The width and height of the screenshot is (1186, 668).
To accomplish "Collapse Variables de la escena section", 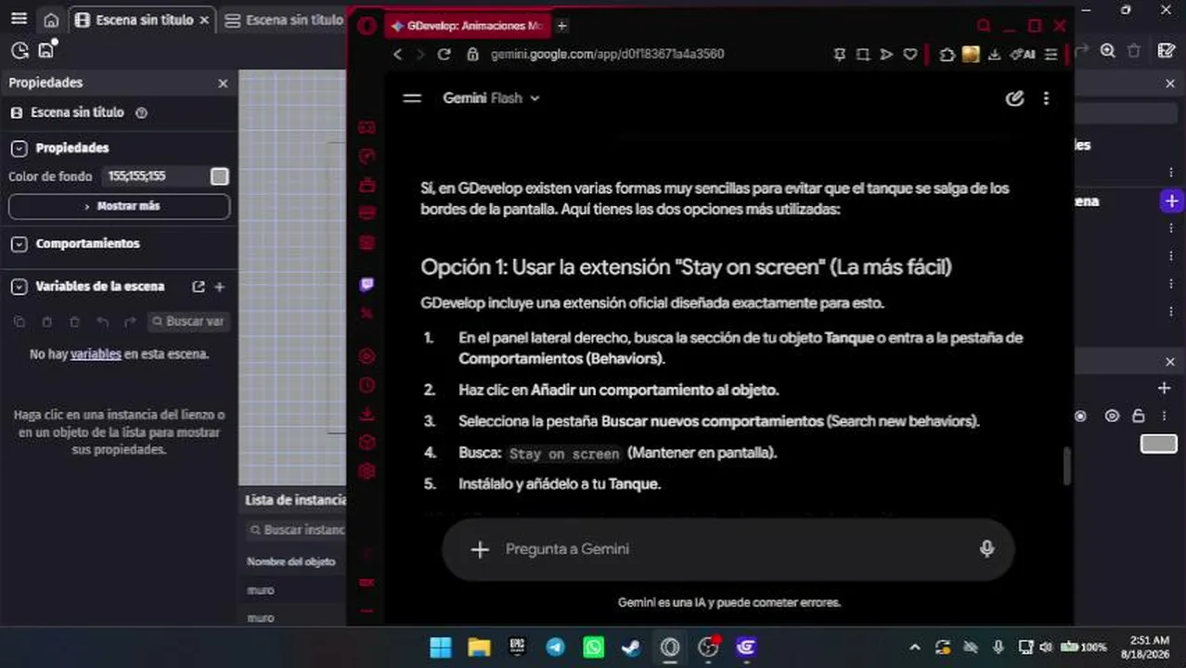I will pos(19,287).
